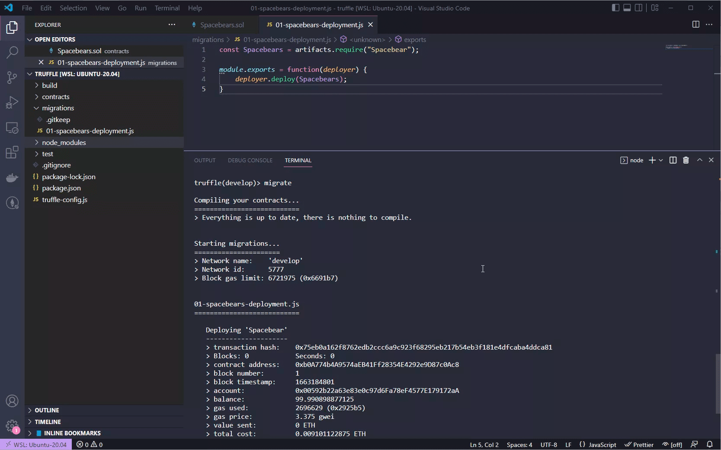Open the Help menu
Screen dimensions: 721x450
coord(195,8)
